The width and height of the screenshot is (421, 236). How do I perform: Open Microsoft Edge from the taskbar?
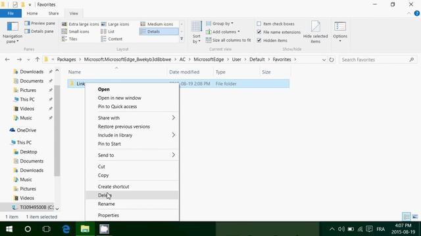[x=66, y=229]
